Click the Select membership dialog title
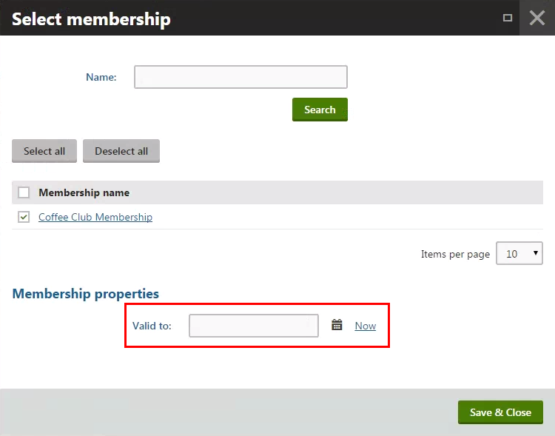The height and width of the screenshot is (436, 555). pyautogui.click(x=91, y=19)
